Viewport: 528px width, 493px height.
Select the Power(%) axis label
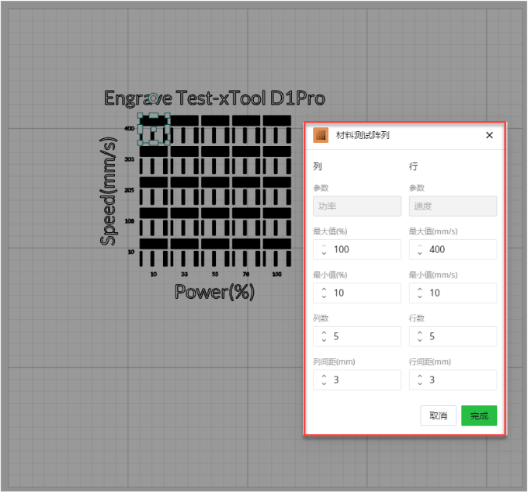point(215,291)
